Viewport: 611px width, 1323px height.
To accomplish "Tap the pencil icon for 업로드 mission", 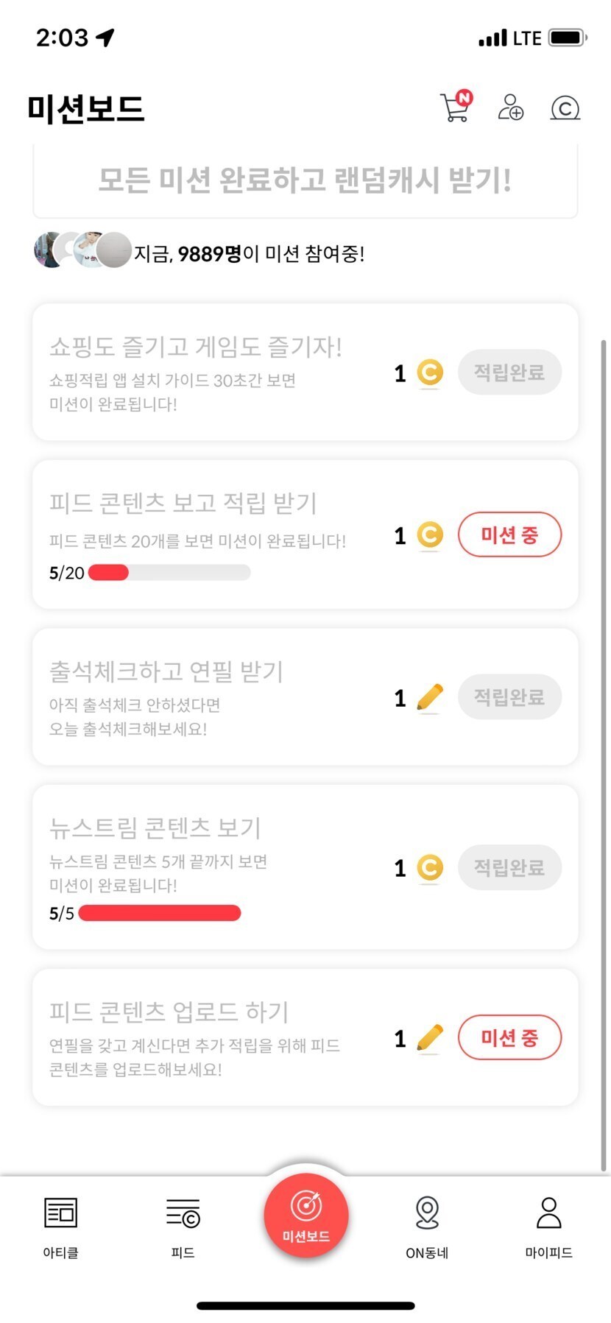I will tap(430, 1038).
